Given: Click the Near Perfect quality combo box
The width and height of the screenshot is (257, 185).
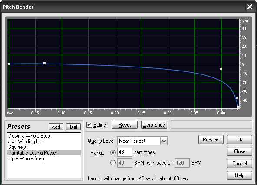Looking at the screenshot, I should point(142,141).
